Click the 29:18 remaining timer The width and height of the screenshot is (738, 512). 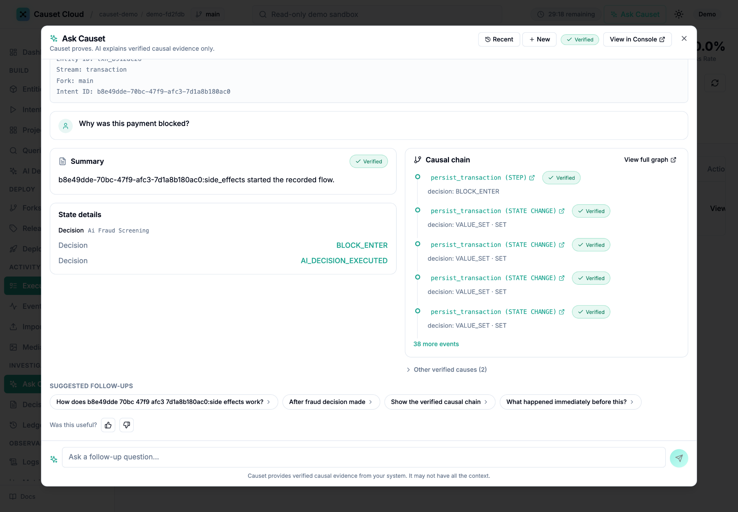566,14
